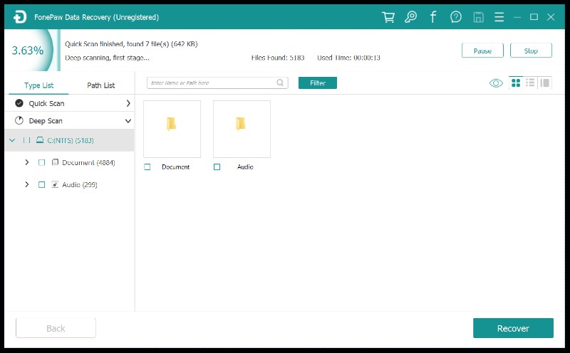Click the Deep scanning, first stage text

pyautogui.click(x=107, y=58)
